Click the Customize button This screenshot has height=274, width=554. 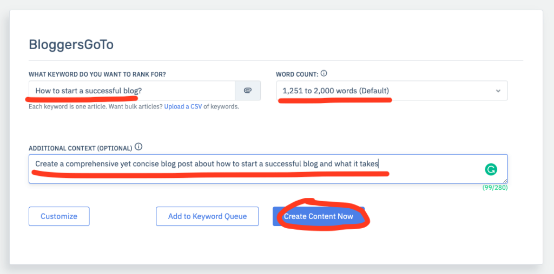pyautogui.click(x=59, y=216)
